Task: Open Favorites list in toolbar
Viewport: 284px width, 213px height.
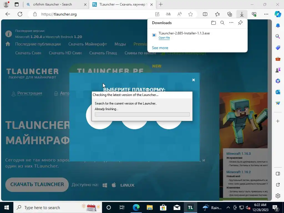Action: [x=217, y=14]
